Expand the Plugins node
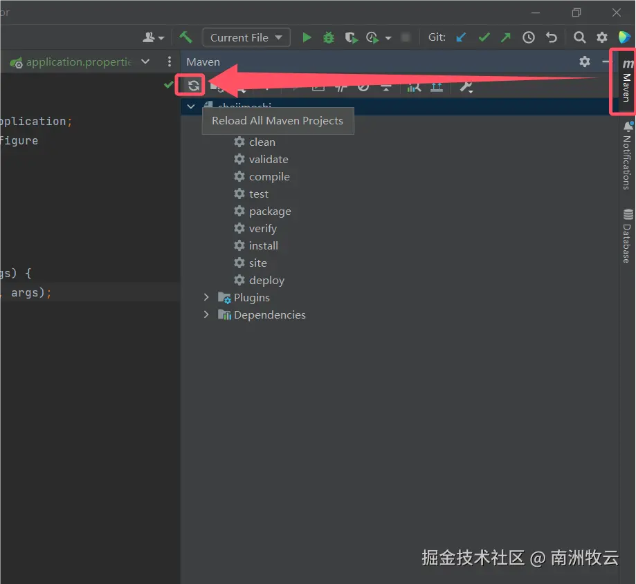The height and width of the screenshot is (584, 636). 206,297
